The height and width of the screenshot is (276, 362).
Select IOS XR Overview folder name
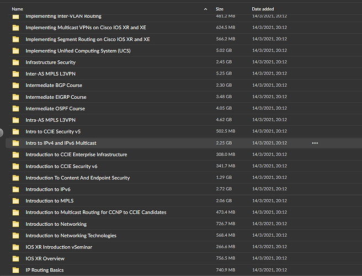click(45, 259)
